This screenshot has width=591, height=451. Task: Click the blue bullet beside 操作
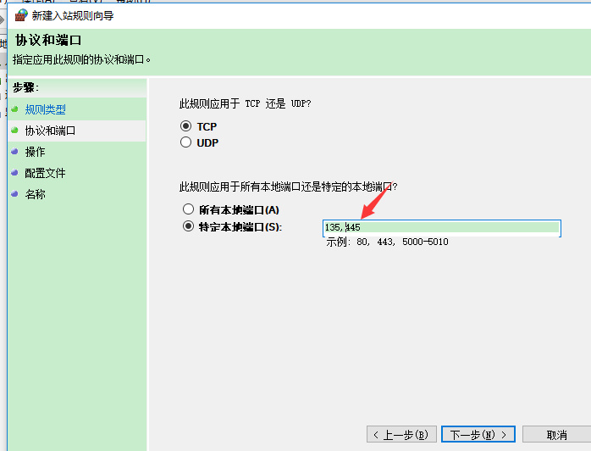point(15,152)
